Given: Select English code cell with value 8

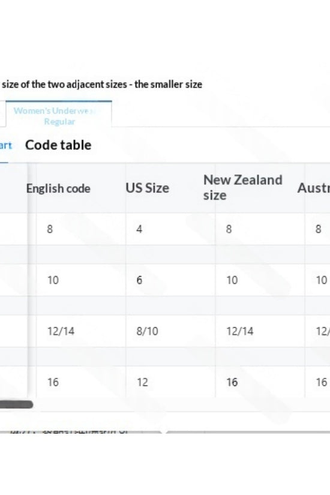Looking at the screenshot, I should point(50,229).
